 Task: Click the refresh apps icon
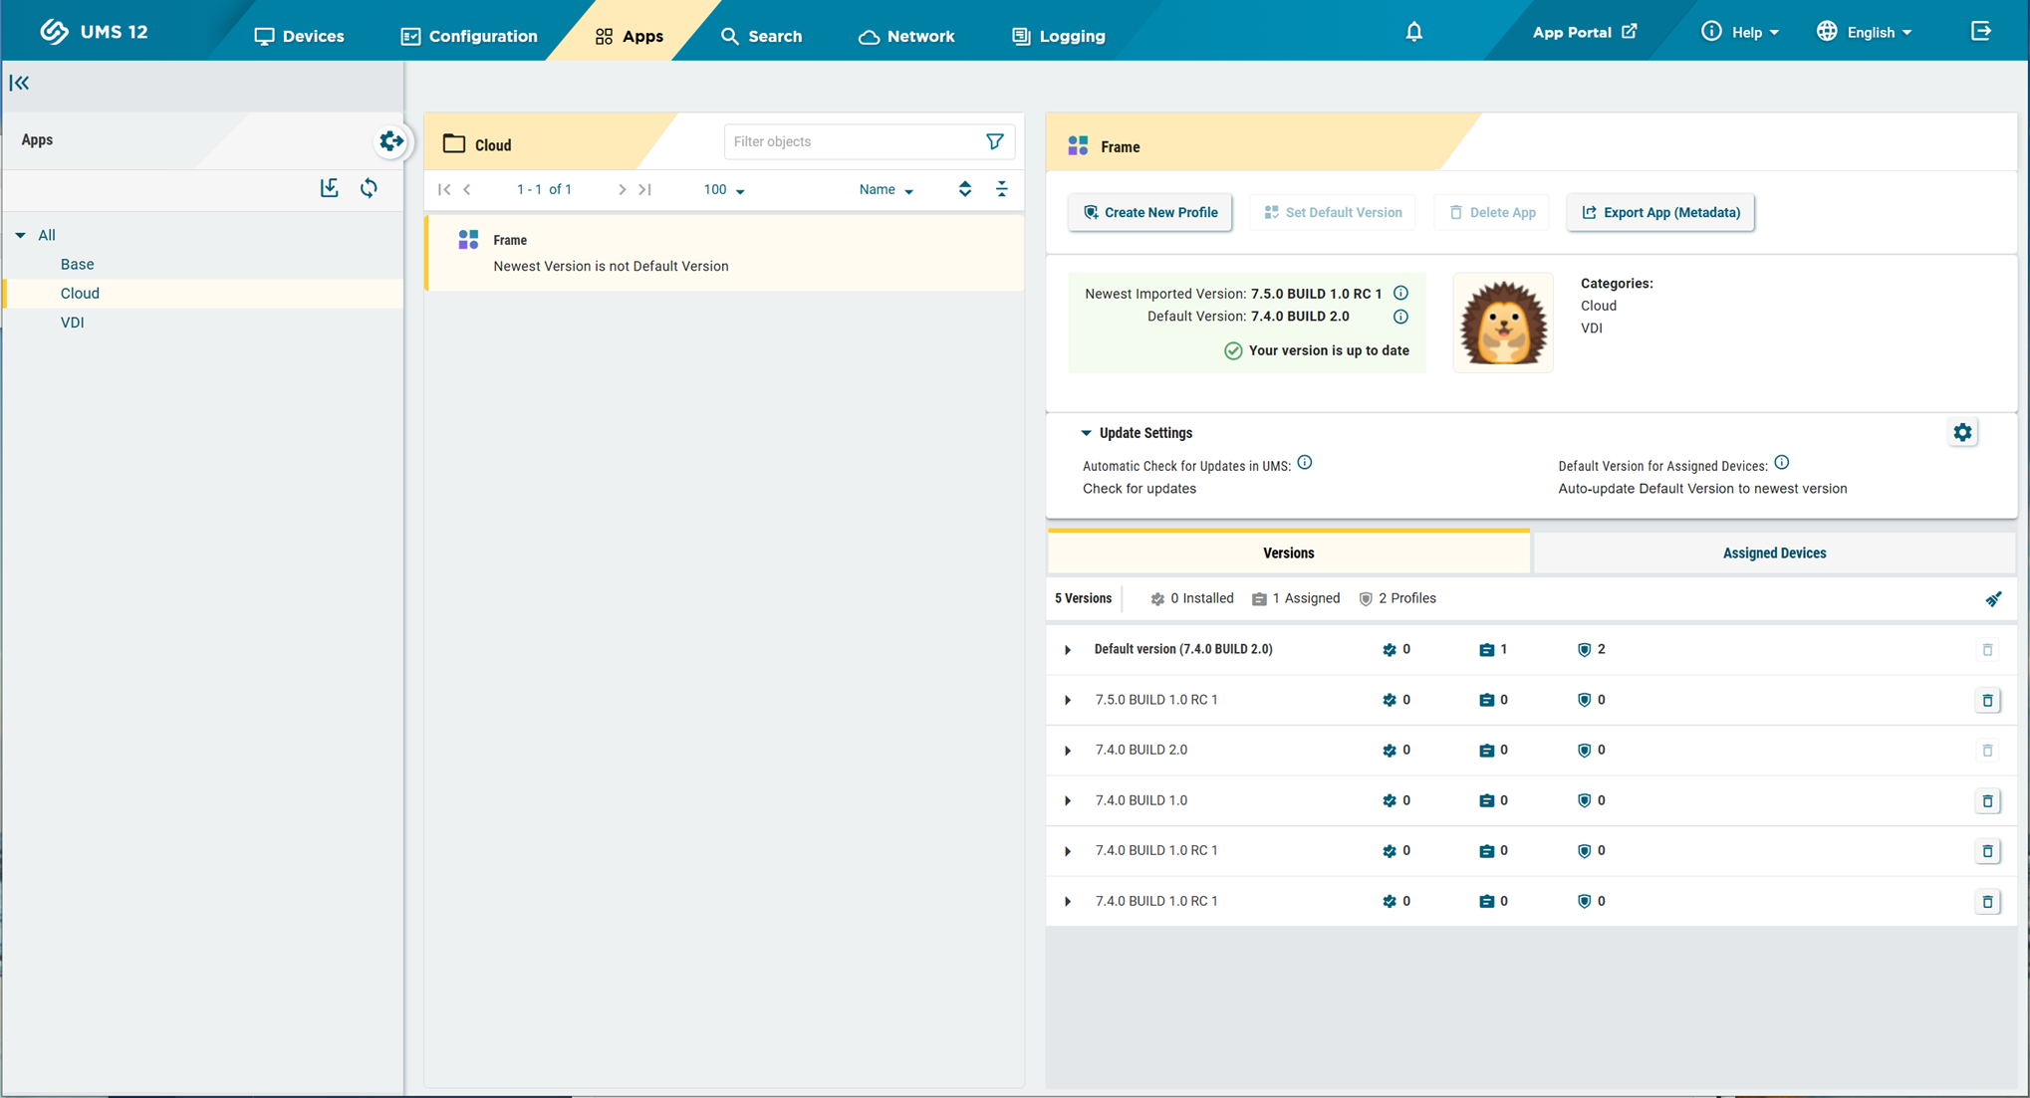point(369,188)
